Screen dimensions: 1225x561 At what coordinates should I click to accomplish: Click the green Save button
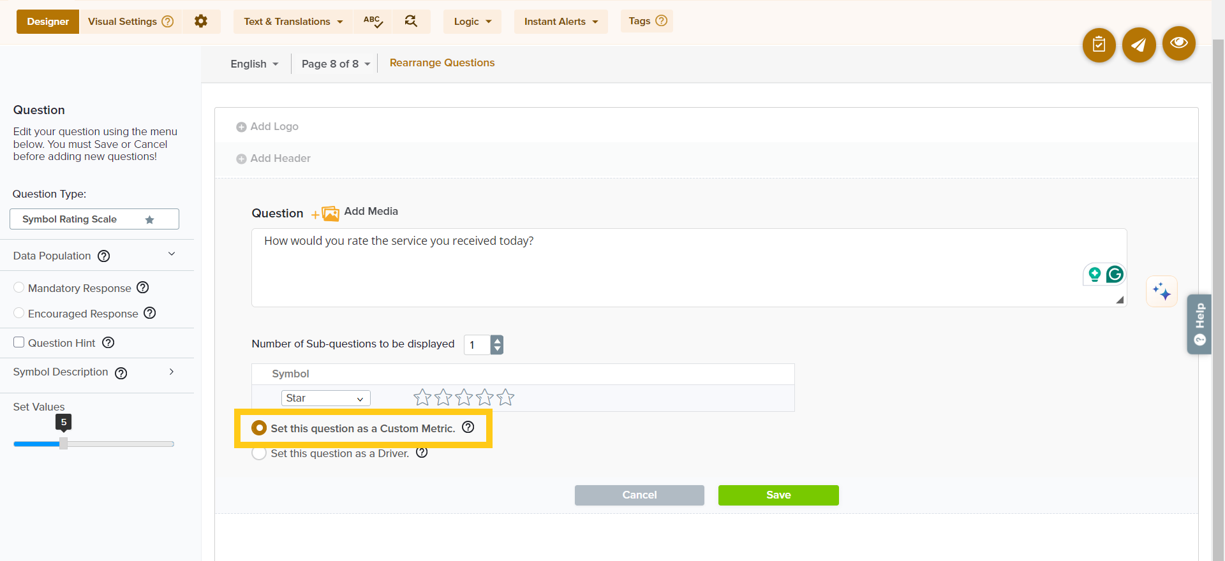tap(778, 495)
